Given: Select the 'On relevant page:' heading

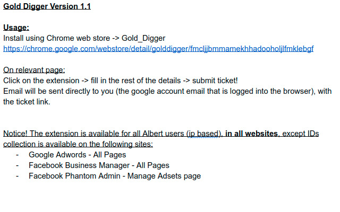Looking at the screenshot, I should 34,70.
